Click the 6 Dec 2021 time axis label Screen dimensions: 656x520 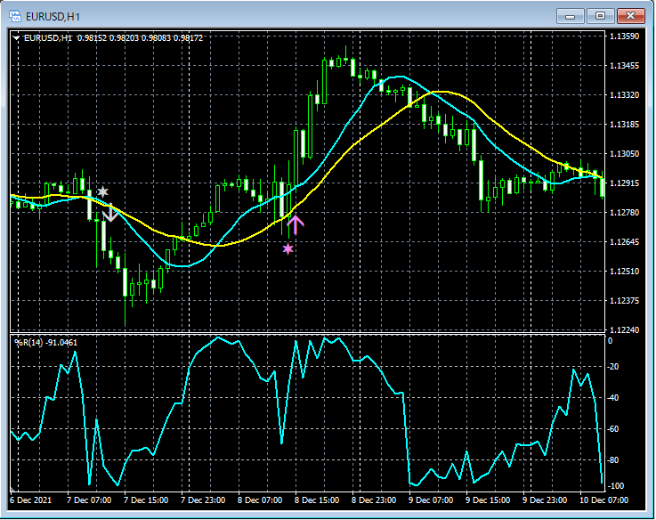[30, 500]
